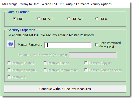Tick the Restrict Reader Access checkbox
This screenshot has height=100, width=134.
[86, 70]
